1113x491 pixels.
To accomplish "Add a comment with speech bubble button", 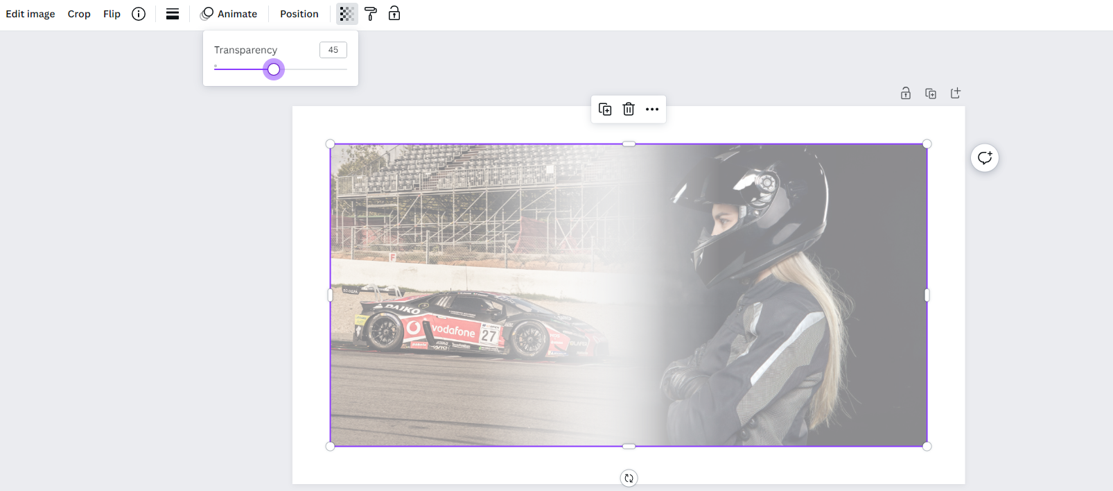I will [985, 157].
